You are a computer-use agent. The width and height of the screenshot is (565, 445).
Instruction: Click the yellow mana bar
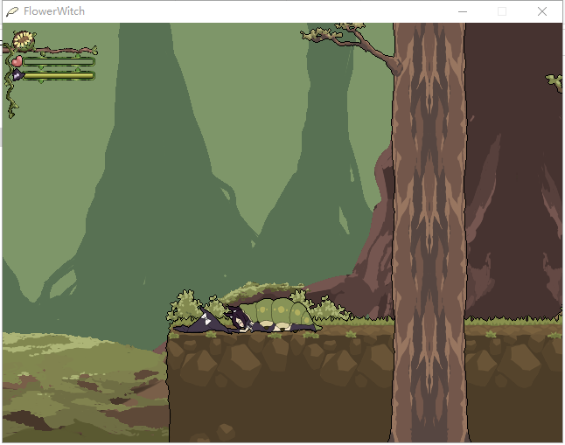pyautogui.click(x=59, y=76)
